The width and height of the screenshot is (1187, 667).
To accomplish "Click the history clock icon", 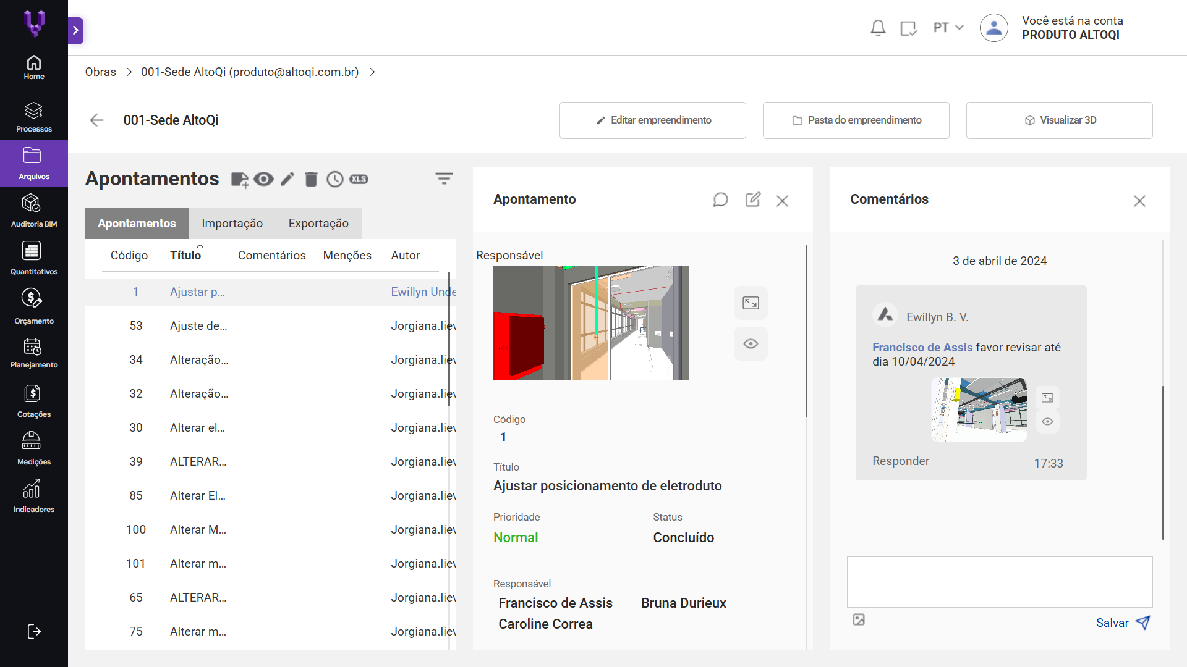I will 334,179.
